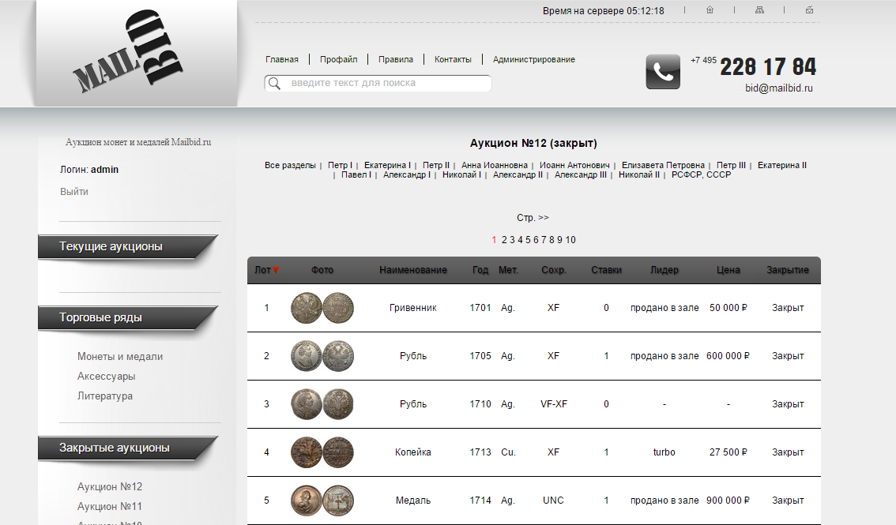
Task: Filter by РСФСР, СССР section
Action: click(701, 174)
